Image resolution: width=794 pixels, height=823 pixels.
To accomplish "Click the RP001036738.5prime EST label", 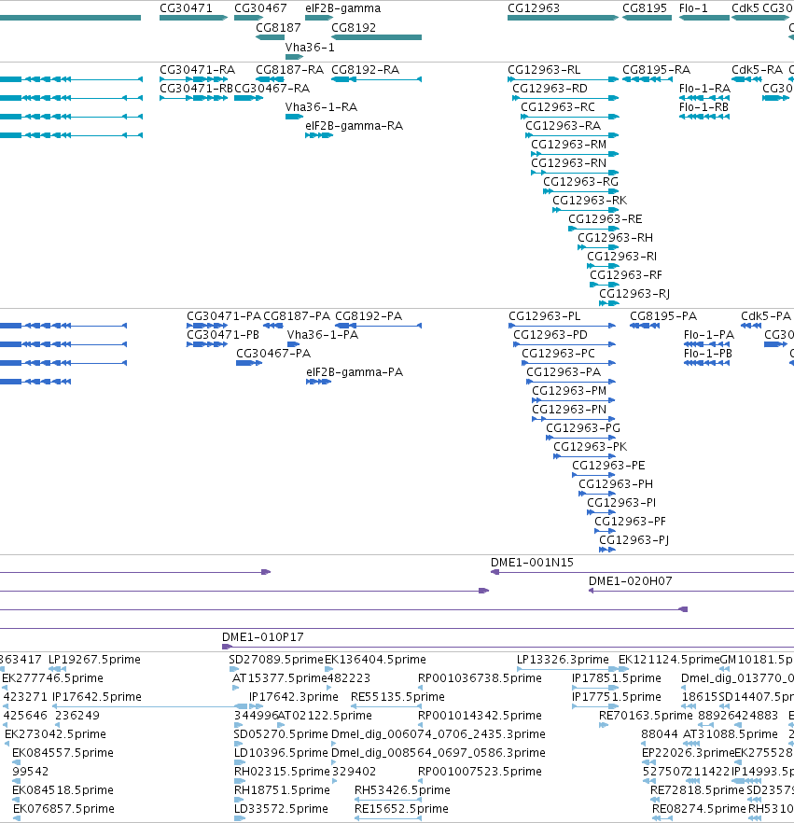I will click(x=480, y=678).
